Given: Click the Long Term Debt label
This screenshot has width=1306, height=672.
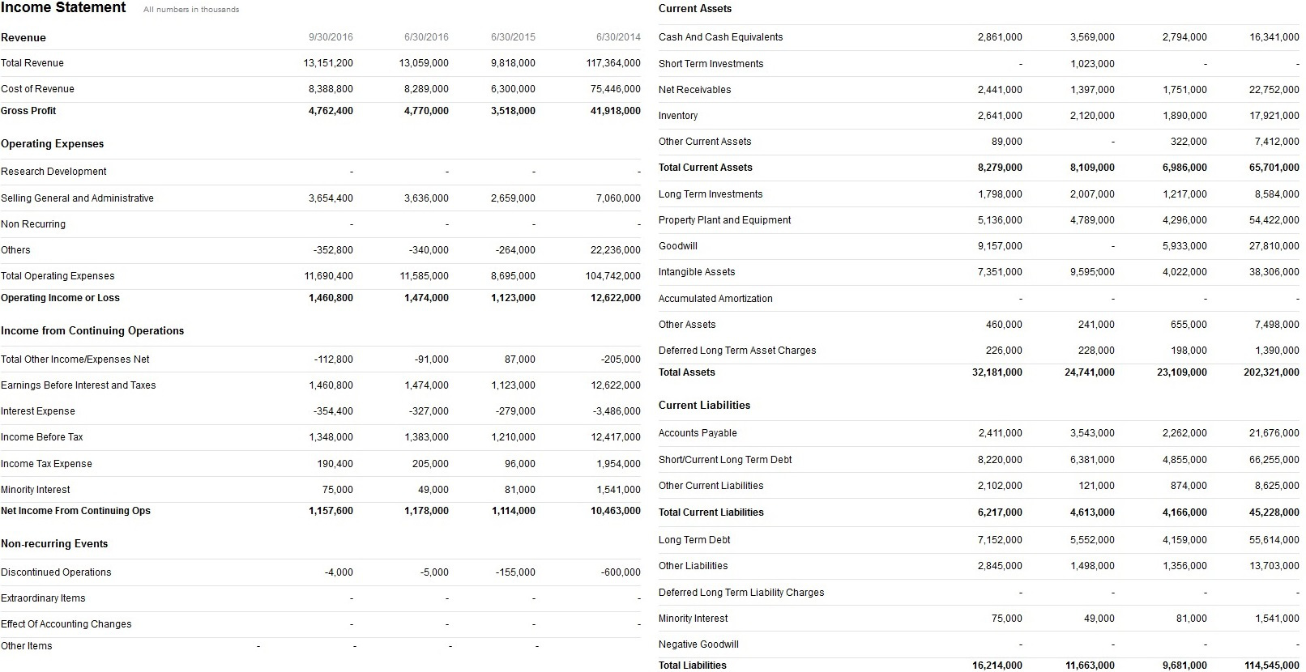Looking at the screenshot, I should [x=694, y=540].
